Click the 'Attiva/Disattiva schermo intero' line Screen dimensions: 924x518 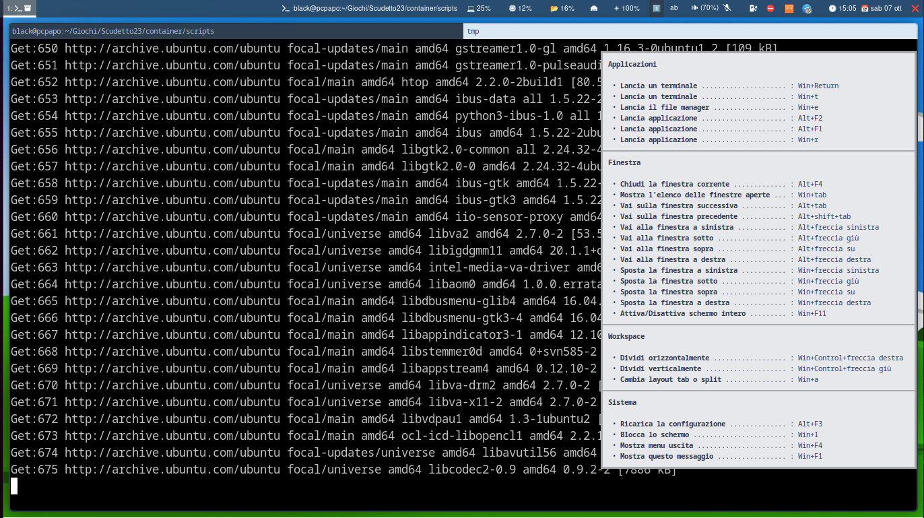click(719, 314)
